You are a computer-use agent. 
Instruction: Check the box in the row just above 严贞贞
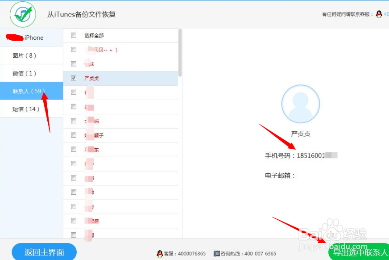74,64
